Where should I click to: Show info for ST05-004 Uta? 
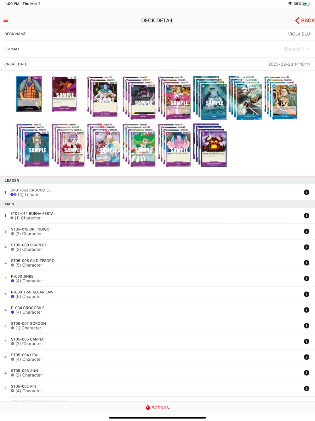tap(306, 357)
